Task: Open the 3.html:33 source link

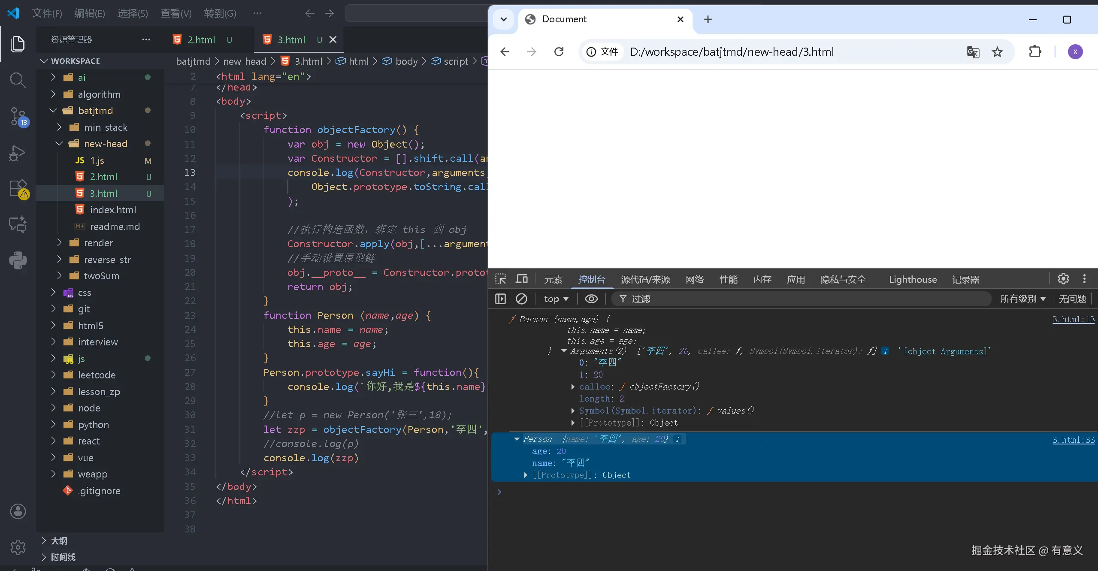Action: [1073, 440]
